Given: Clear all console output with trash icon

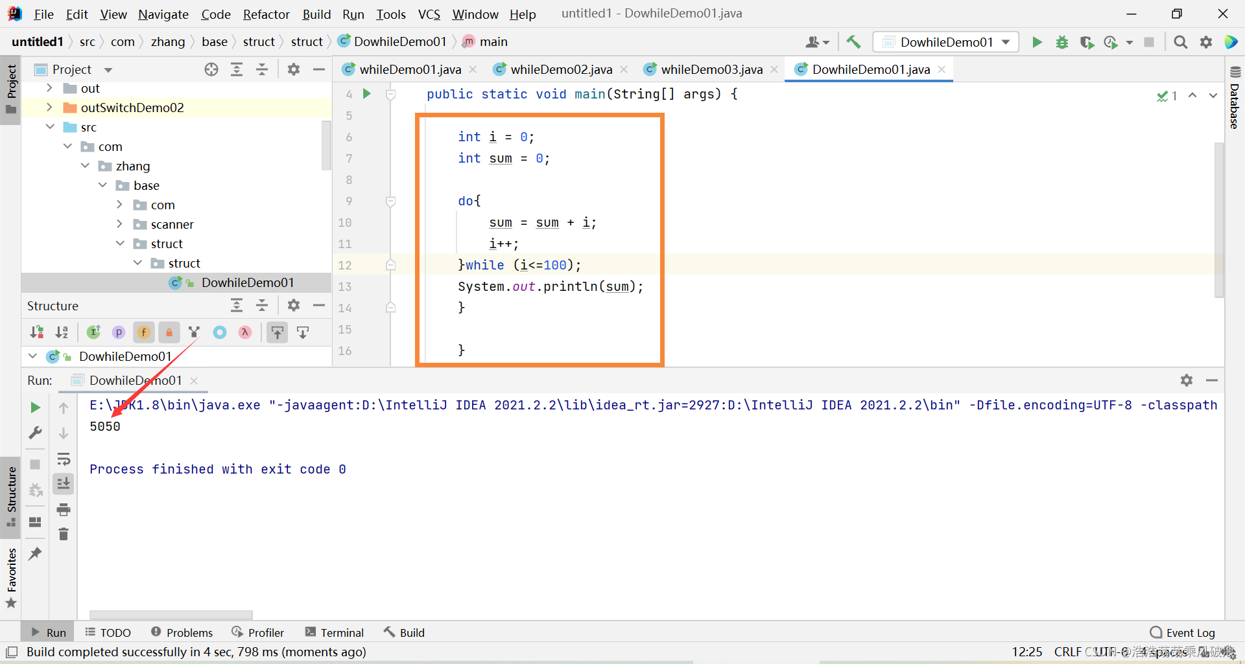Looking at the screenshot, I should pyautogui.click(x=64, y=534).
